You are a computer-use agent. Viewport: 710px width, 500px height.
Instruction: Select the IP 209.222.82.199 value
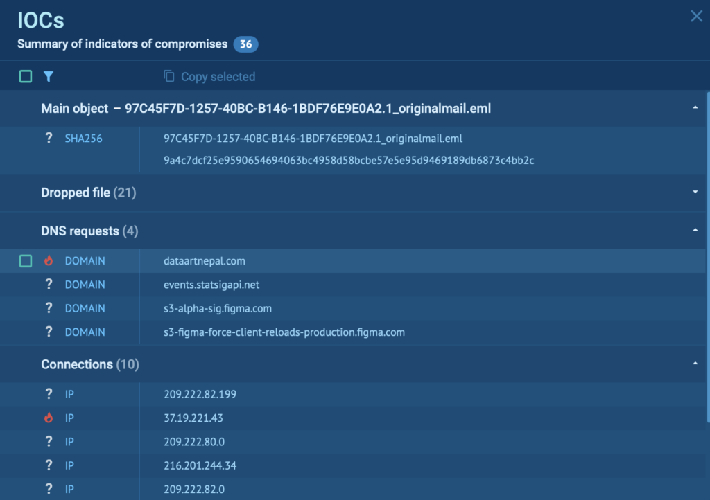tap(200, 394)
